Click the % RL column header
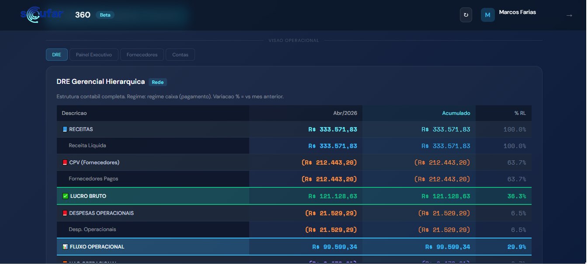The width and height of the screenshot is (588, 266). (x=520, y=113)
